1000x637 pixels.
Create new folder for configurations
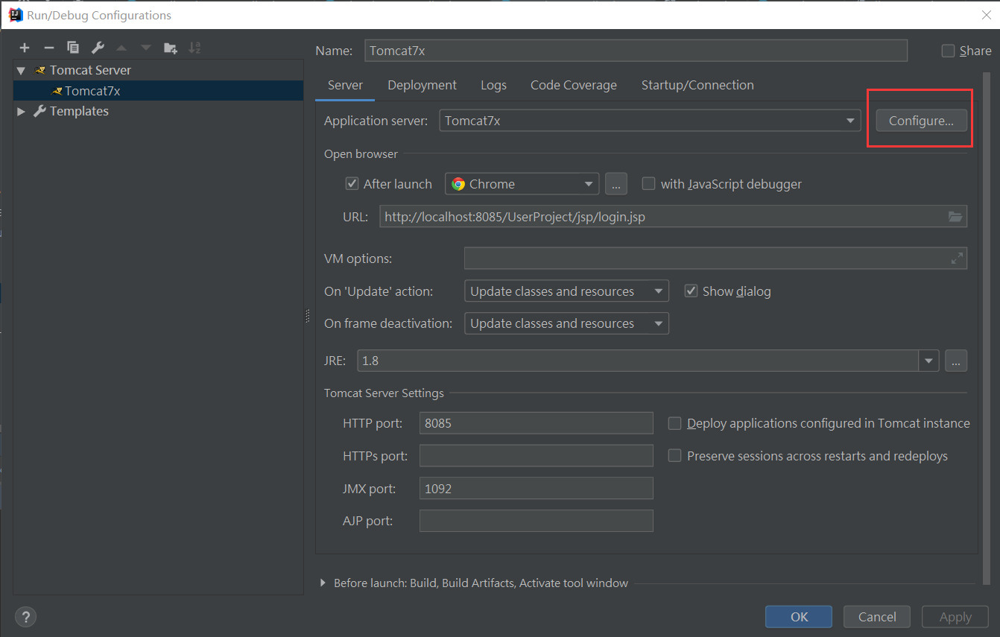coord(171,48)
